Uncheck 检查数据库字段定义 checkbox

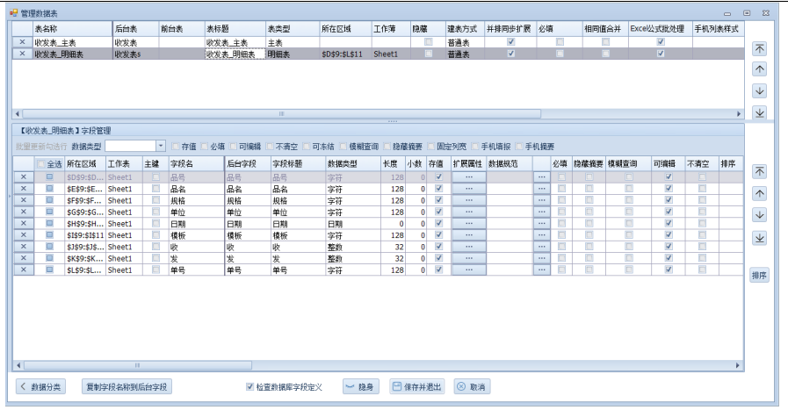point(251,387)
